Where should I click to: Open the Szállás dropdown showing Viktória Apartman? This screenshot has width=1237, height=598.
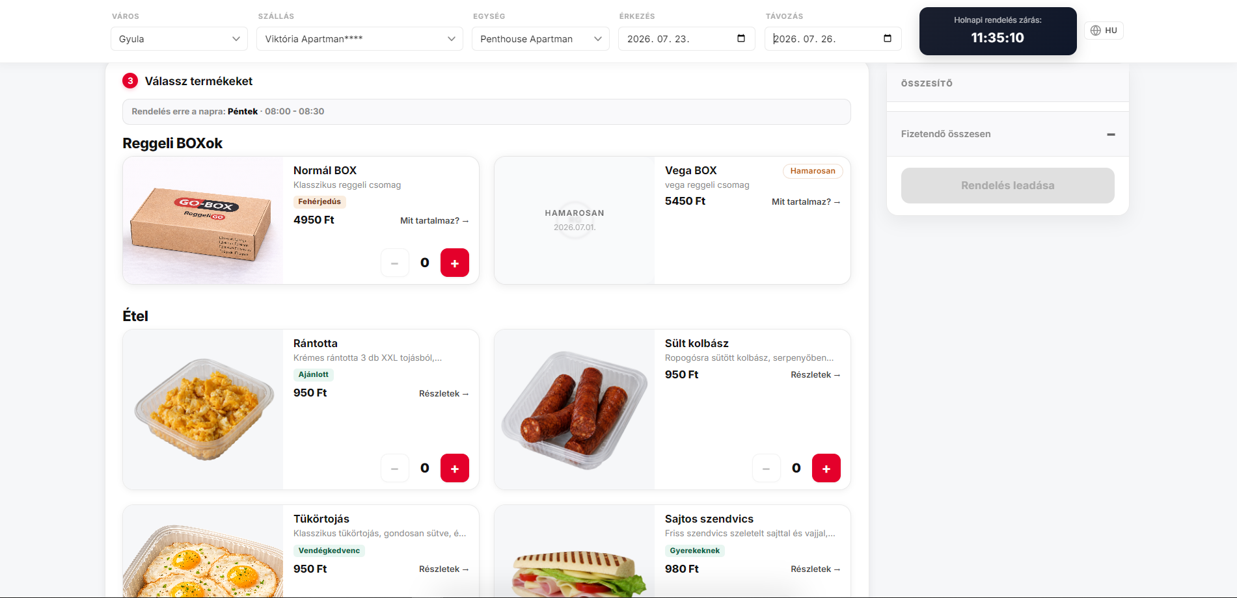[360, 39]
